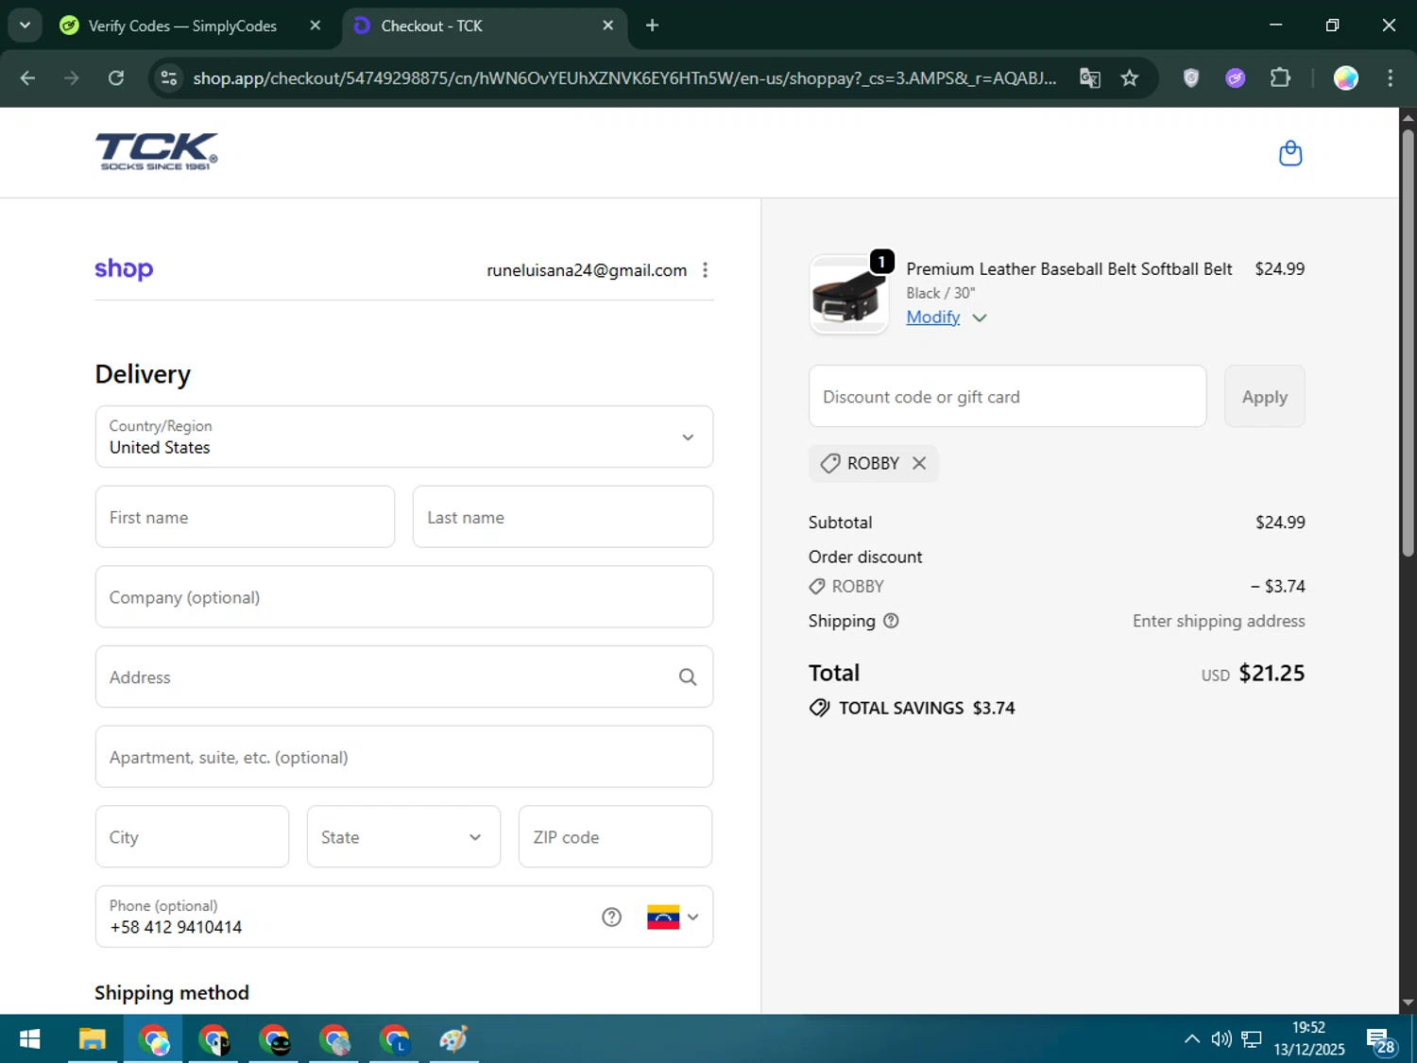Open phone country flag selector
1417x1063 pixels.
[x=673, y=917]
